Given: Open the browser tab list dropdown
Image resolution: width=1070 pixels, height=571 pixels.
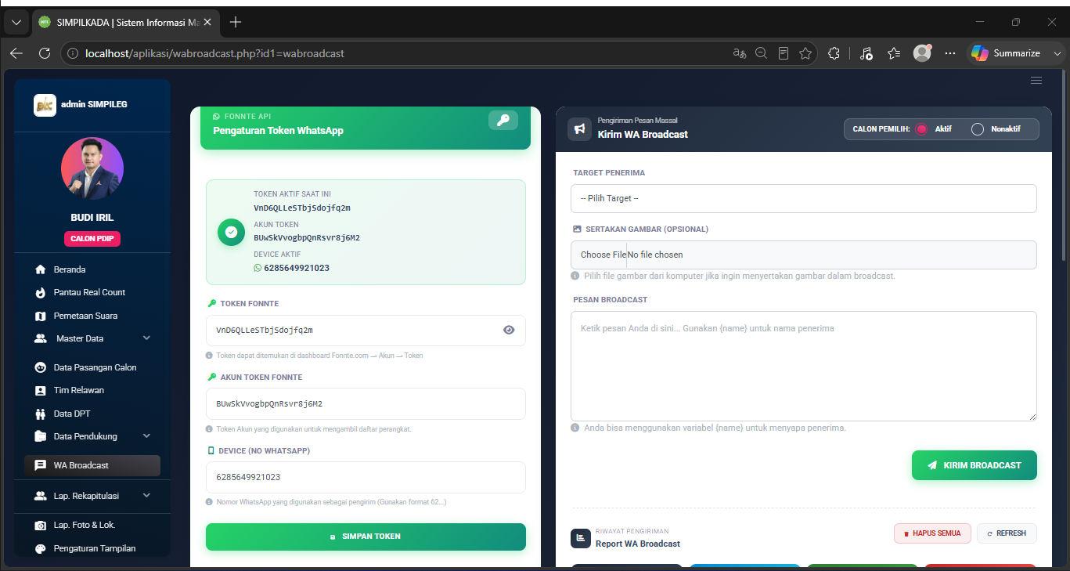Looking at the screenshot, I should 16,22.
